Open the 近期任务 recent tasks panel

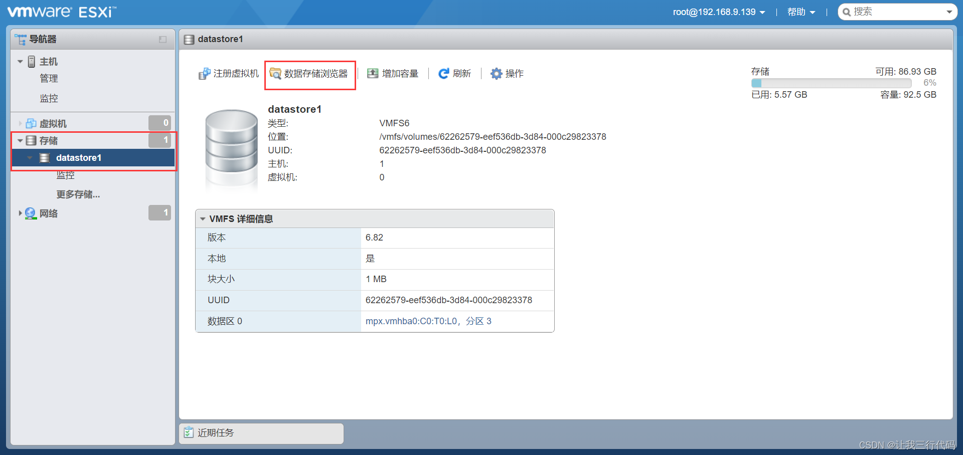pos(216,433)
